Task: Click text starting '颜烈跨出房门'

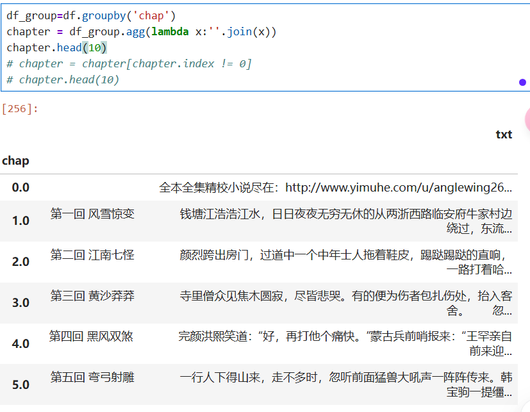Action: pyautogui.click(x=346, y=262)
